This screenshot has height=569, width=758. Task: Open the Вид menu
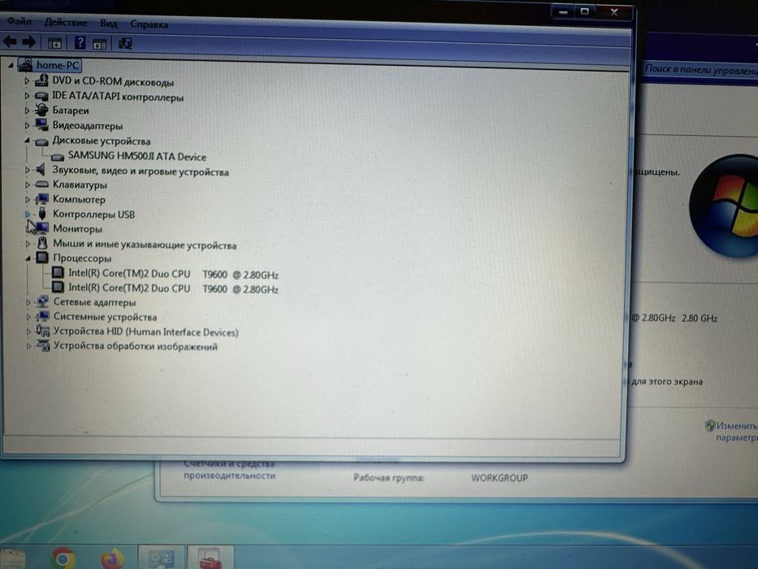(x=109, y=24)
